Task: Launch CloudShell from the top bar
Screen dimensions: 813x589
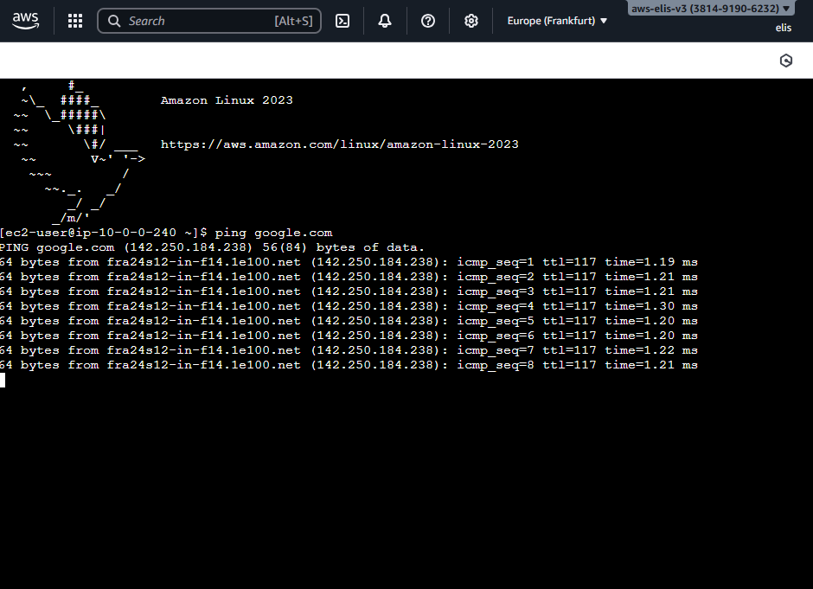Action: click(342, 21)
